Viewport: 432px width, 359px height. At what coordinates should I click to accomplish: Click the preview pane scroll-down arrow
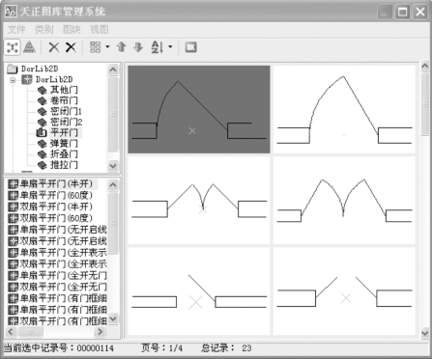point(425,332)
